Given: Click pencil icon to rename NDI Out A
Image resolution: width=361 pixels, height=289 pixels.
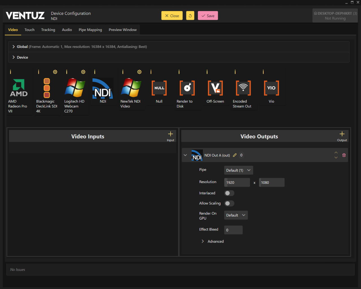Looking at the screenshot, I should (x=235, y=155).
